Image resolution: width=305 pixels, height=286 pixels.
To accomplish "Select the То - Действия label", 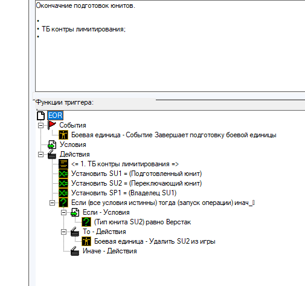I will [x=104, y=232].
